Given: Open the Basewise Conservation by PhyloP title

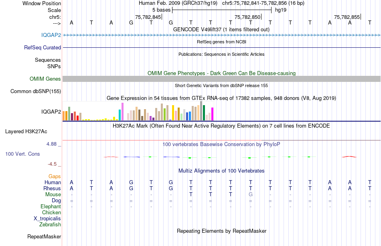Looking at the screenshot, I should (x=221, y=144).
